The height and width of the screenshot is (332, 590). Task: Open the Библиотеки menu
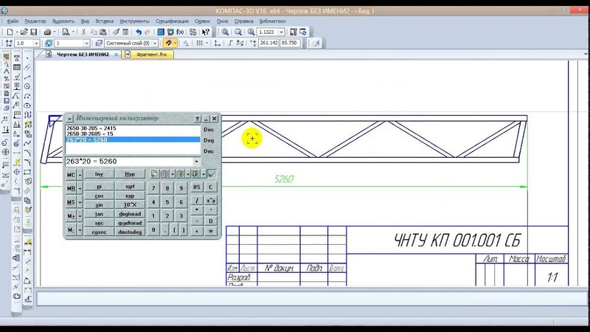tap(272, 21)
